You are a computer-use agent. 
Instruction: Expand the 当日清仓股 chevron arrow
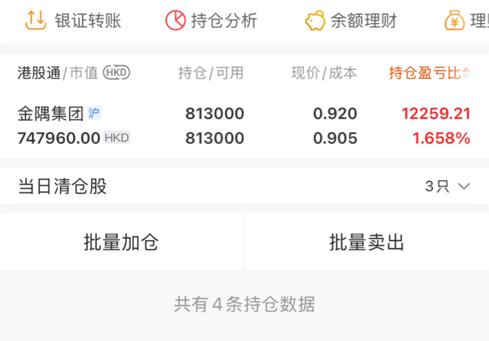[464, 186]
